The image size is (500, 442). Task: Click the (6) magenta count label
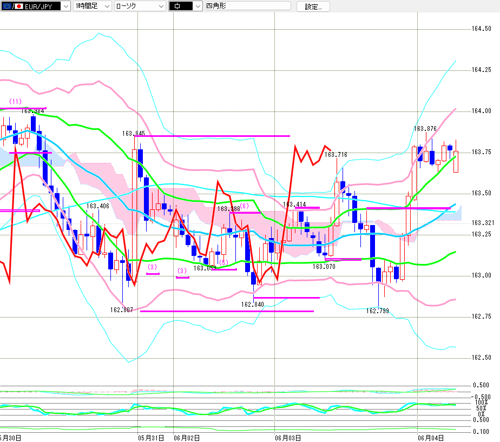[x=244, y=206]
